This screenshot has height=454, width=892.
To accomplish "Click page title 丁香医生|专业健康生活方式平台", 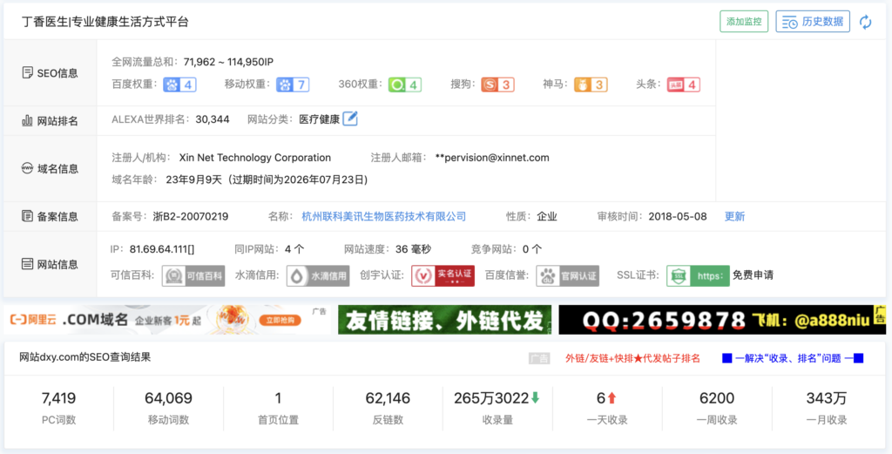I will pos(105,22).
